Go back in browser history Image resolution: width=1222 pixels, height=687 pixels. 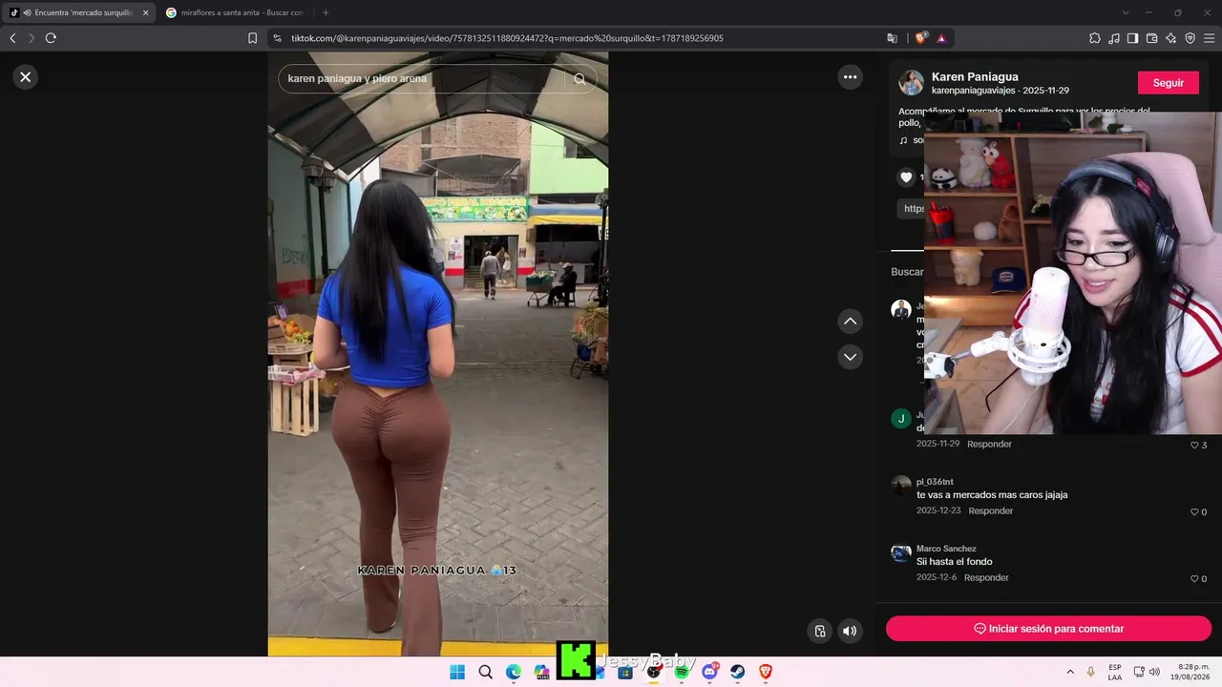click(12, 38)
